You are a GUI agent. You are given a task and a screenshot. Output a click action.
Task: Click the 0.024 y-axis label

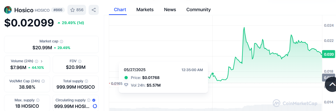329,25
